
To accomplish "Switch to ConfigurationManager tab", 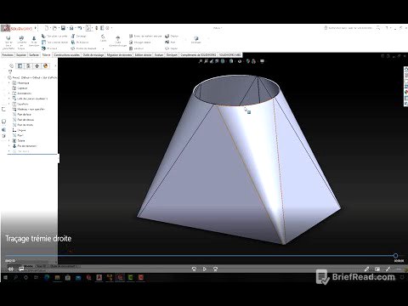I will (x=28, y=66).
